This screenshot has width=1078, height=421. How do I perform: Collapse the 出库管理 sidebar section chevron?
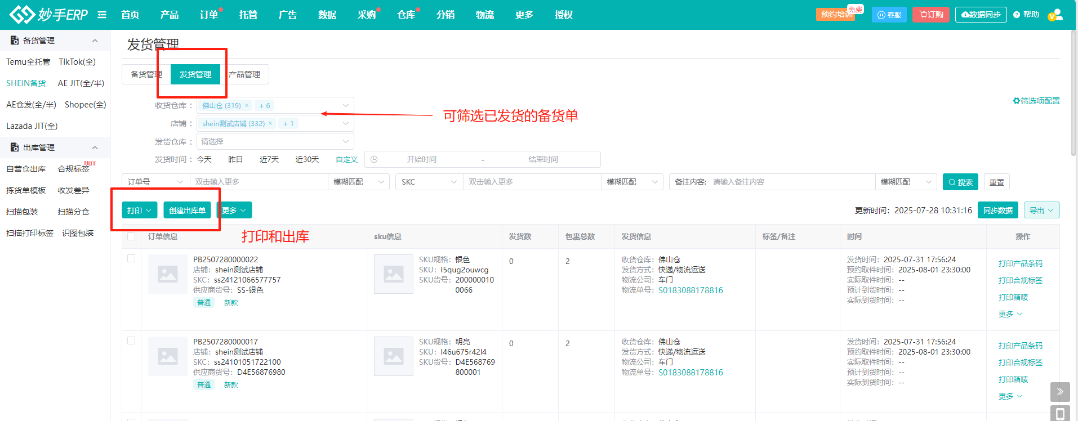pyautogui.click(x=95, y=147)
